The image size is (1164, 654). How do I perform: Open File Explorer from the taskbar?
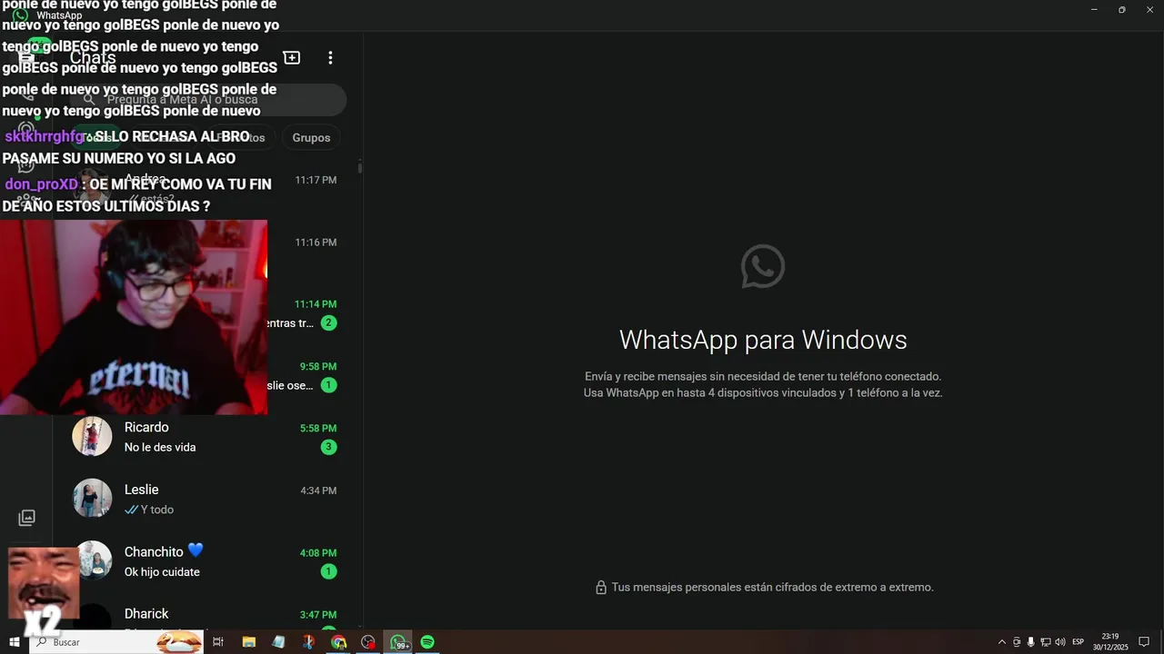point(248,642)
